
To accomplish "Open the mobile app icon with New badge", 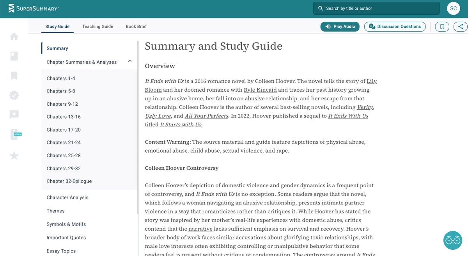I will [x=14, y=134].
